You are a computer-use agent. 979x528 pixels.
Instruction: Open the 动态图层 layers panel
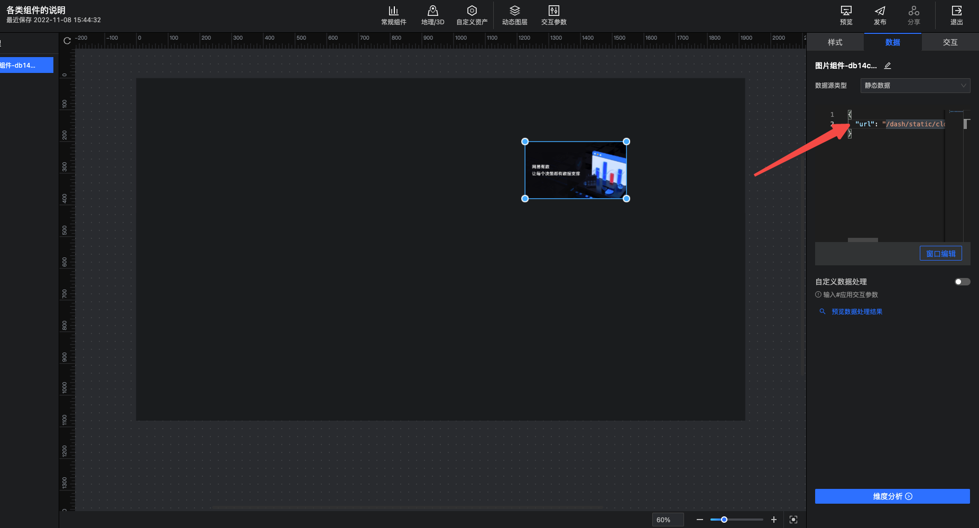point(514,15)
